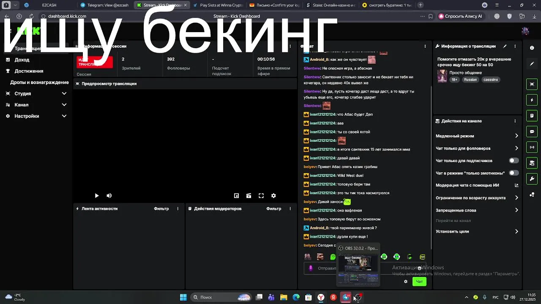
Task: Click the Поиск taskbar search box
Action: pyautogui.click(x=221, y=297)
